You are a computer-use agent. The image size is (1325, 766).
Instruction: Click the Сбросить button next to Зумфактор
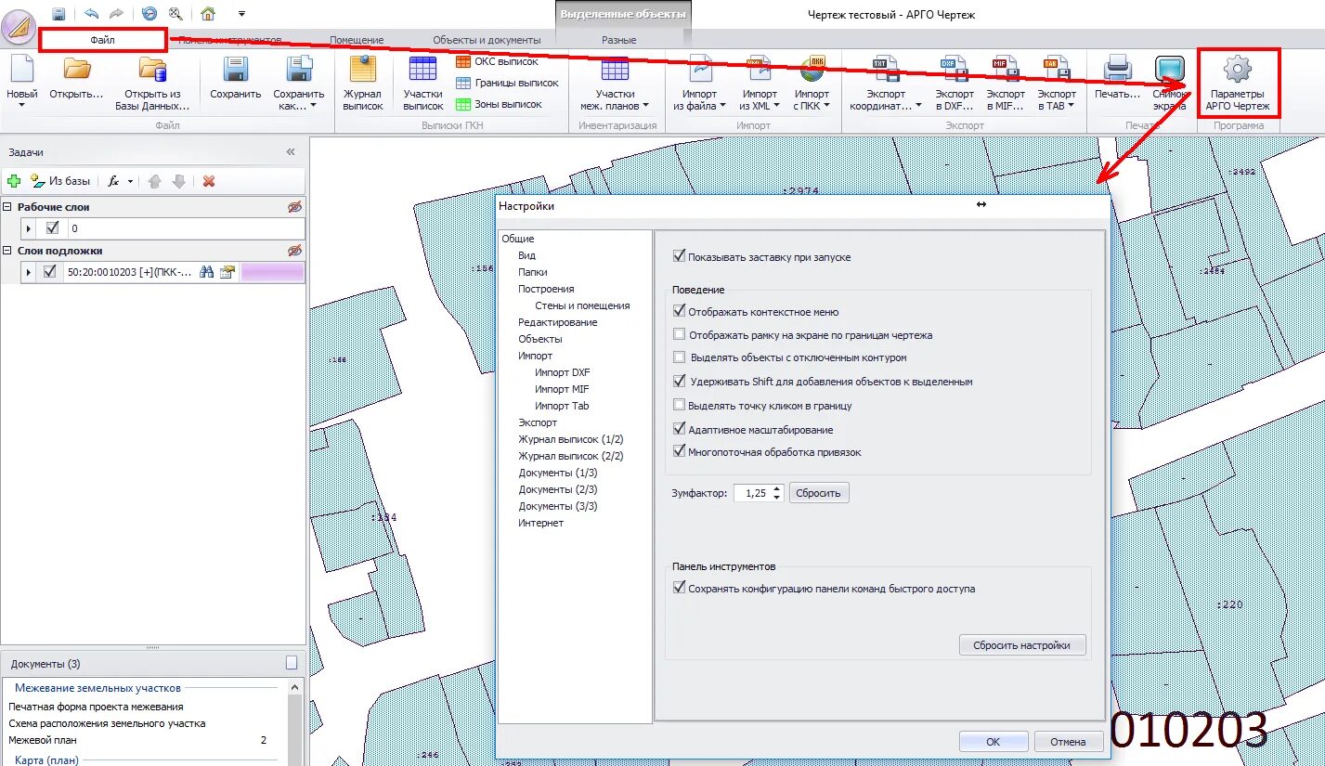click(x=819, y=493)
